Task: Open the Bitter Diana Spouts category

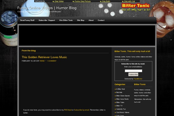Action: pyautogui.click(x=123, y=96)
